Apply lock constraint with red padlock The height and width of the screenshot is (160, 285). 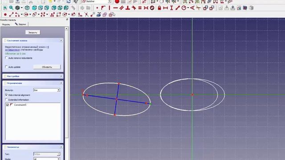pos(159,8)
